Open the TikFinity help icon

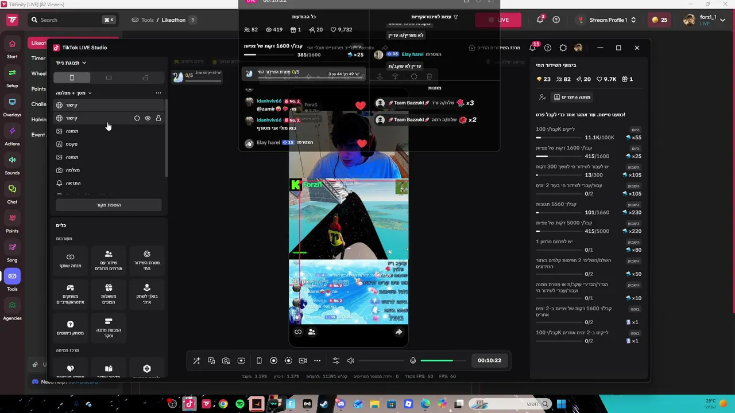click(x=556, y=20)
